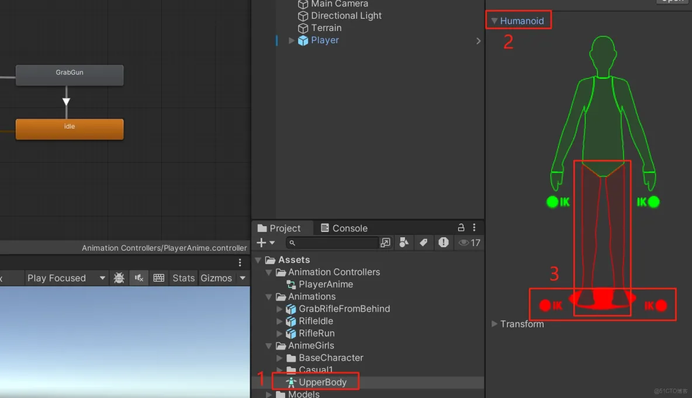This screenshot has height=398, width=692.
Task: Switch to the Project tab
Action: click(282, 228)
